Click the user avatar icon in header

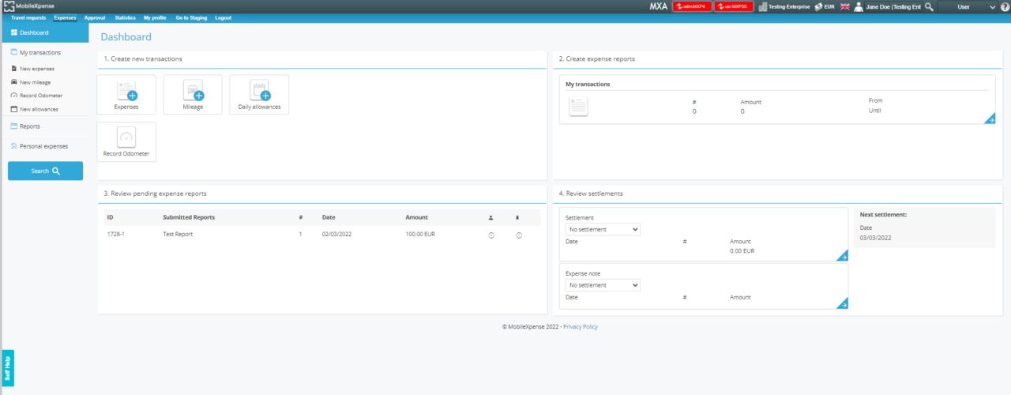click(x=859, y=6)
